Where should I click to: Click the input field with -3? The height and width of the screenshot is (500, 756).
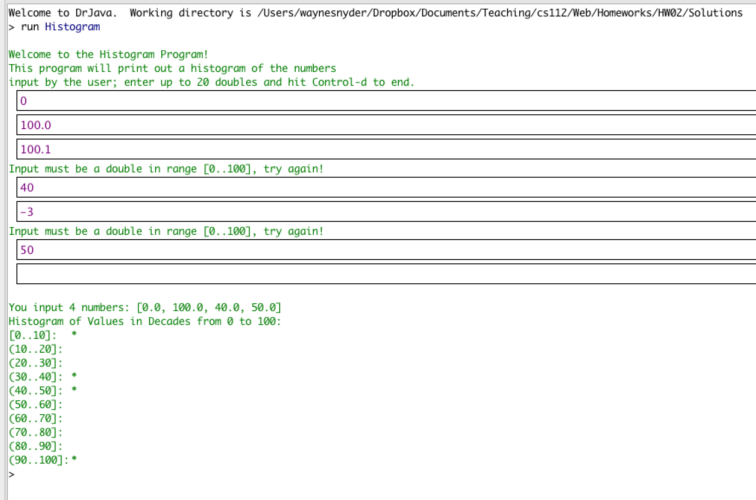click(x=386, y=212)
